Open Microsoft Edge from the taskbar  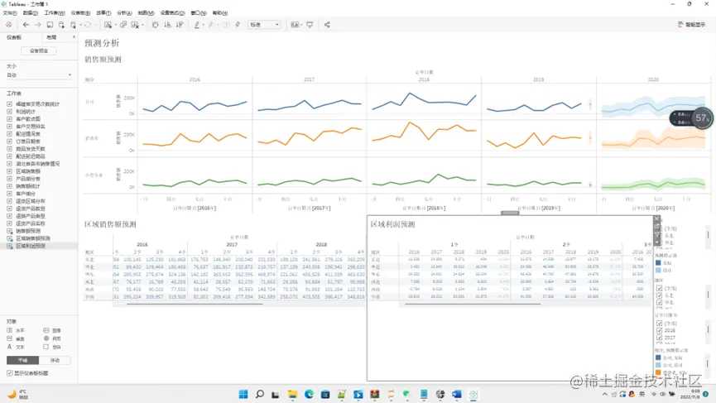pos(309,394)
